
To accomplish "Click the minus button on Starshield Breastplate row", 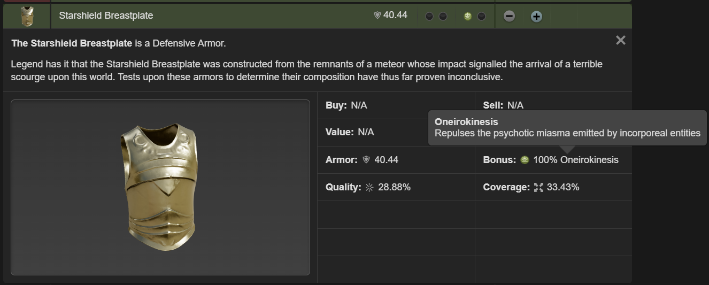I will [510, 16].
